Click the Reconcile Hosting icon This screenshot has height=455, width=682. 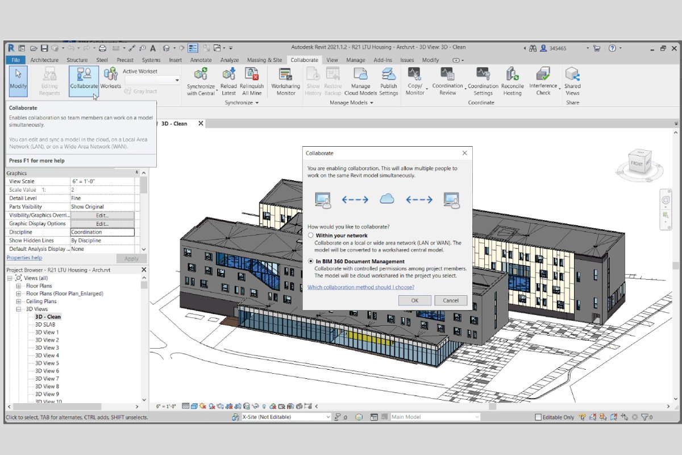[512, 75]
